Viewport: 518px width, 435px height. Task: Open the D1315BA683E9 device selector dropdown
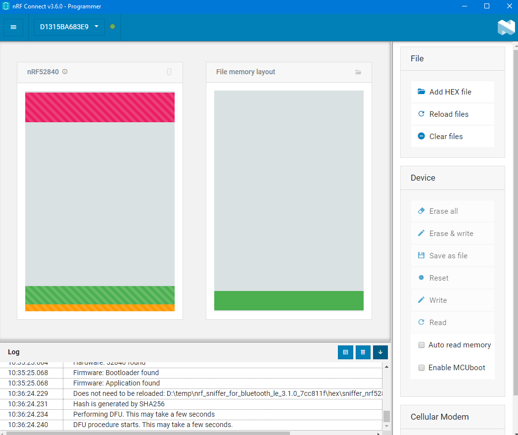click(69, 27)
